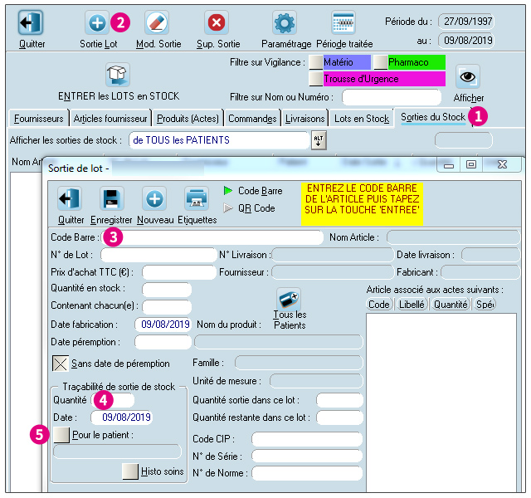Open the Période traitée calendar icon
The height and width of the screenshot is (498, 531).
coord(343,22)
